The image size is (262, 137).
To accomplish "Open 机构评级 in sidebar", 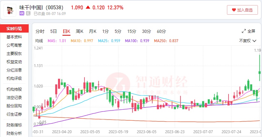I will click(x=14, y=78).
